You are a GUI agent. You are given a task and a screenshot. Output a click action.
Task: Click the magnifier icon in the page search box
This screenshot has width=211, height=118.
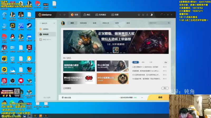pyautogui.click(x=169, y=23)
